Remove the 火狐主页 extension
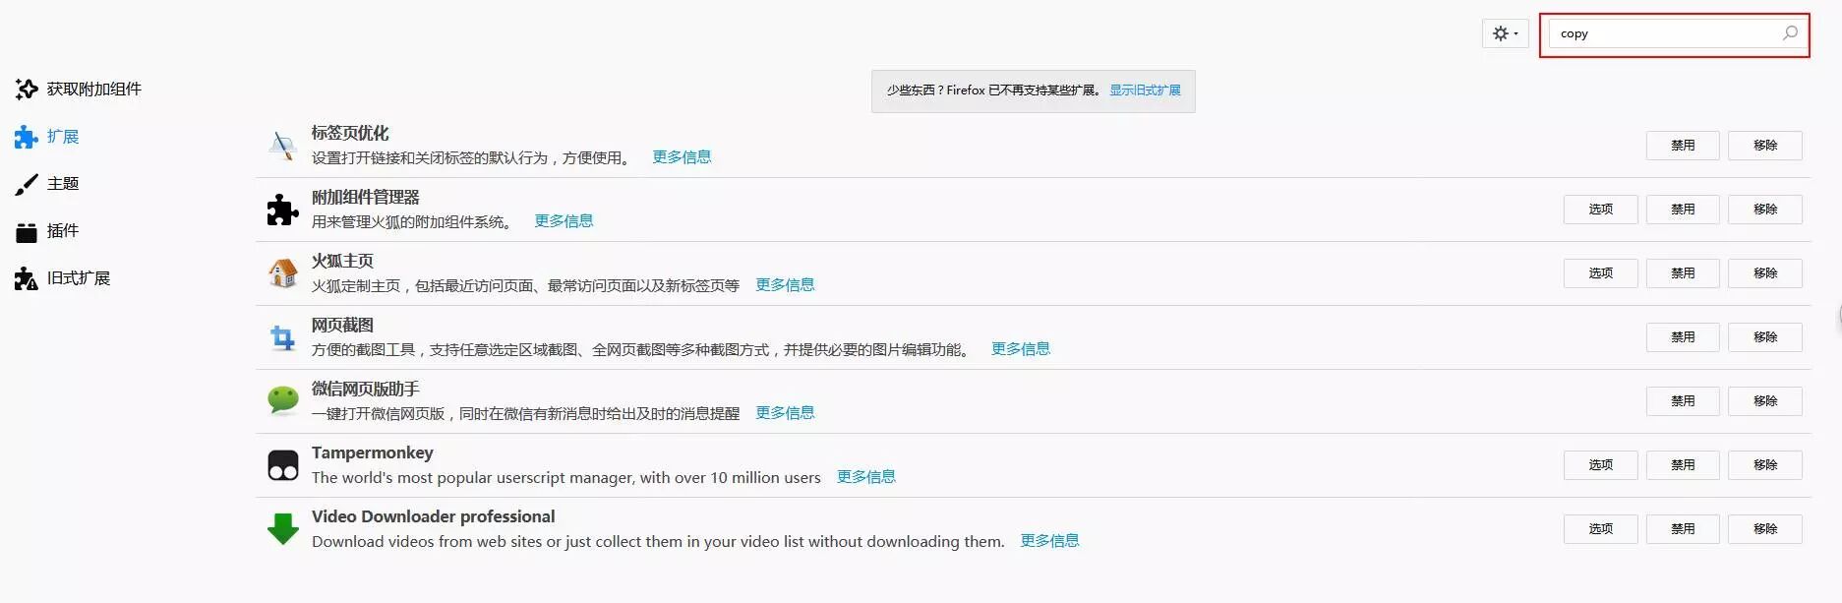 click(x=1765, y=273)
